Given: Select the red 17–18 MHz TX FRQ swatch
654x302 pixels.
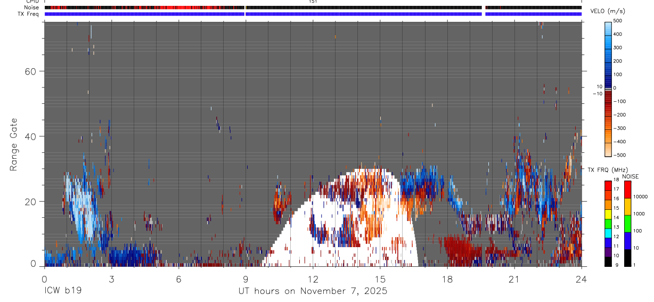Looking at the screenshot, I should [608, 185].
